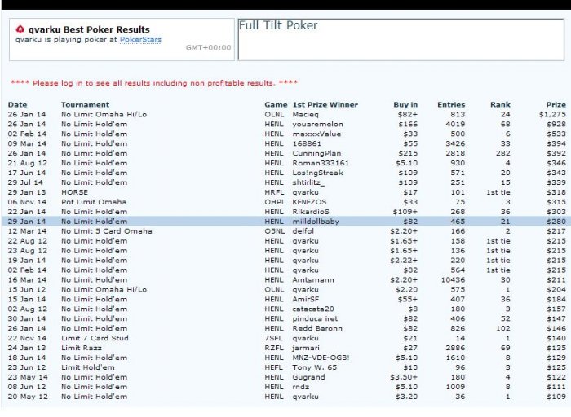The height and width of the screenshot is (417, 571).
Task: Click winner name RikardioS
Action: tap(311, 212)
